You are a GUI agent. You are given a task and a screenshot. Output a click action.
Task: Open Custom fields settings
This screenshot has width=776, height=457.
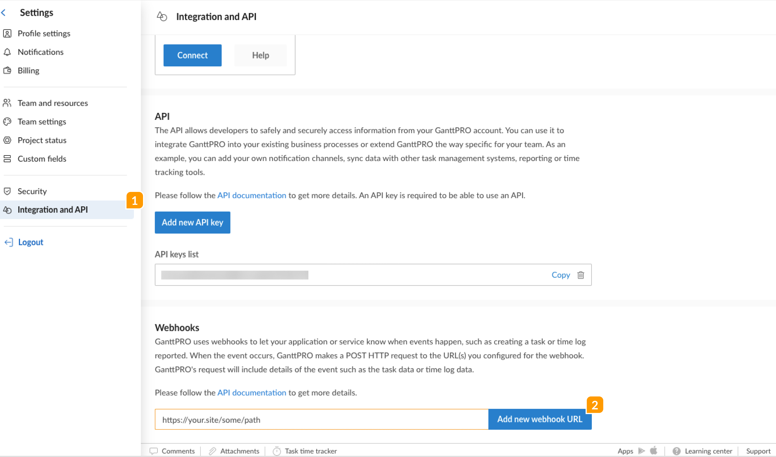[x=41, y=159]
